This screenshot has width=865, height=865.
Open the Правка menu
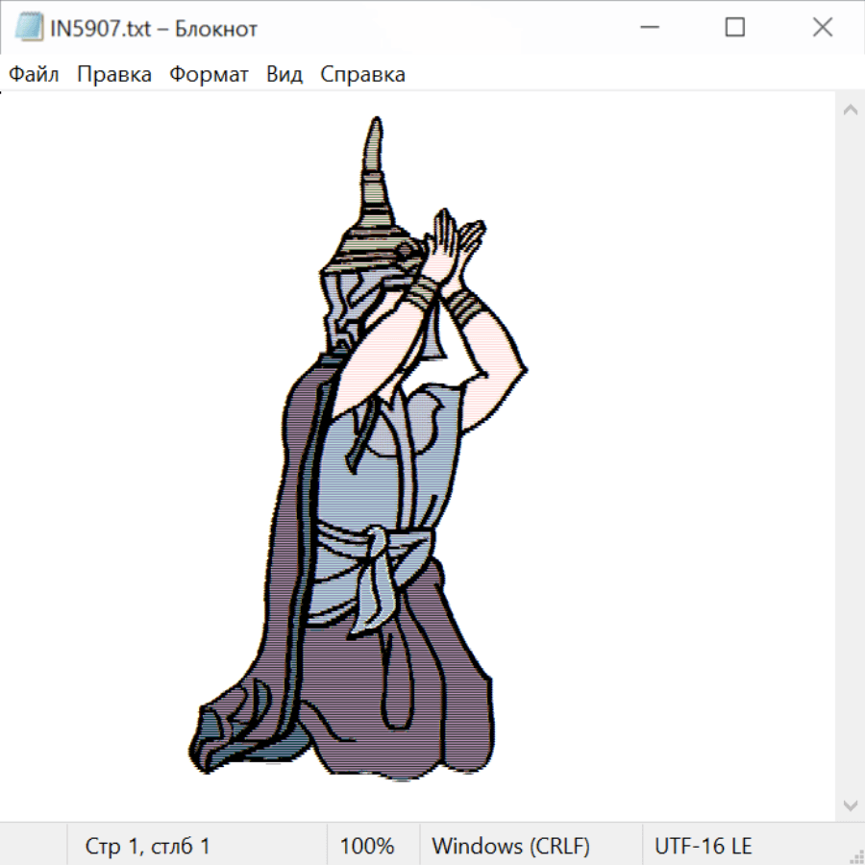114,75
